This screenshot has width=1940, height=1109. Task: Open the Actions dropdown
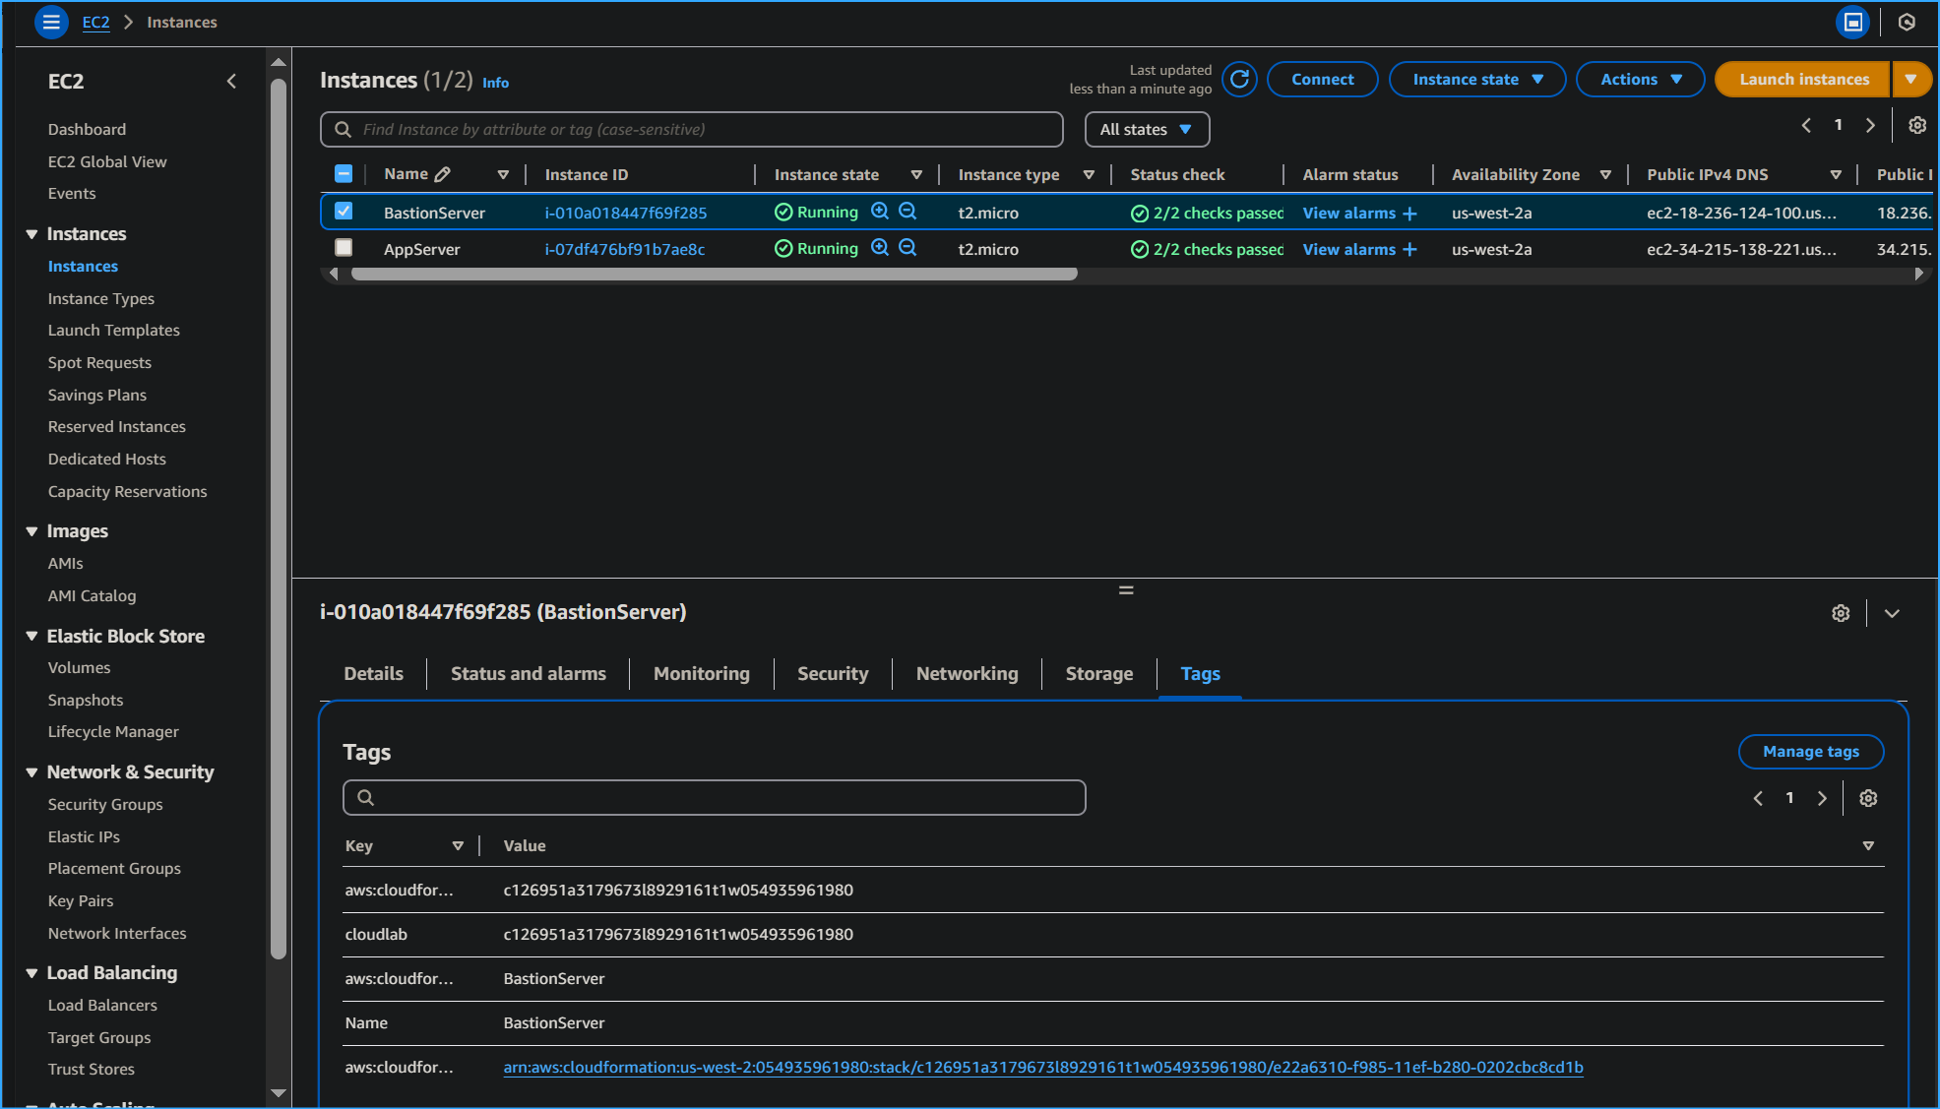1639,79
